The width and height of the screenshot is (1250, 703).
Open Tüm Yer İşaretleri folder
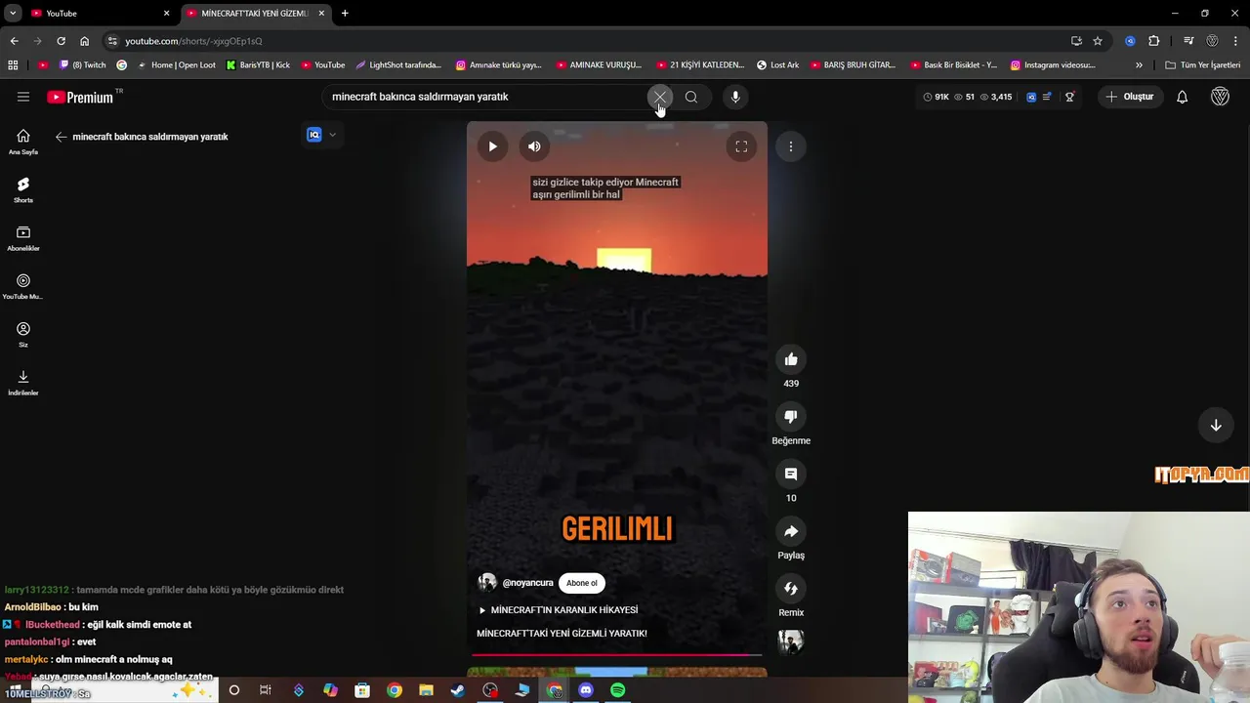point(1203,65)
